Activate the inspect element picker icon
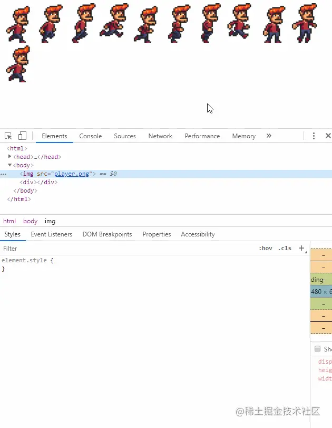The width and height of the screenshot is (332, 428). 8,136
